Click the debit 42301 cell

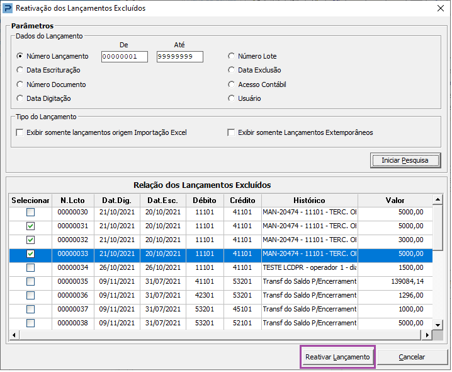(205, 296)
